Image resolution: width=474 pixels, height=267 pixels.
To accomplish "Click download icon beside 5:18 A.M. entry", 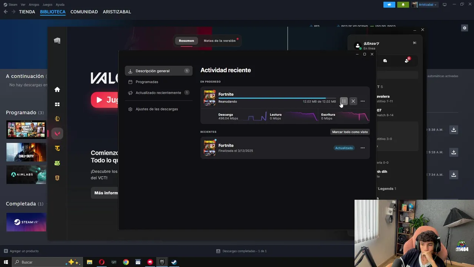I will coord(454,152).
